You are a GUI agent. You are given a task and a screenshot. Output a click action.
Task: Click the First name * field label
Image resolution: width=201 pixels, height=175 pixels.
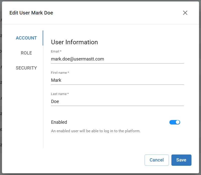click(60, 72)
